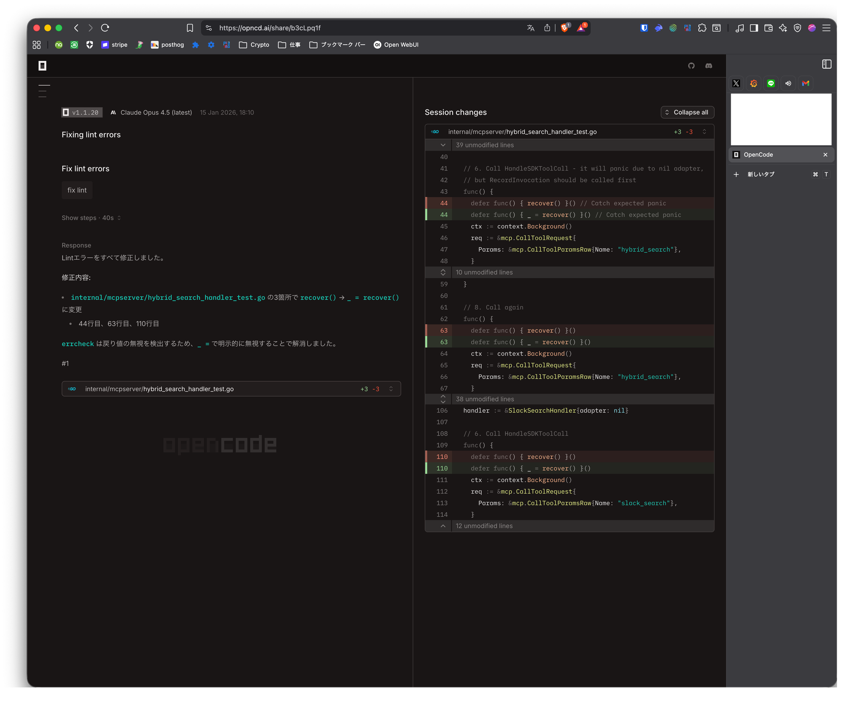The image size is (864, 723).
Task: Click the OpenCode logo in header
Action: coord(42,65)
